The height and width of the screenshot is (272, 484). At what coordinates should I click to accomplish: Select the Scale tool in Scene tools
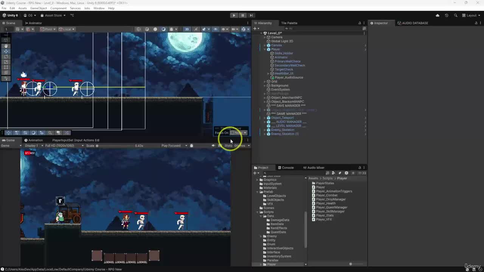[x=6, y=62]
